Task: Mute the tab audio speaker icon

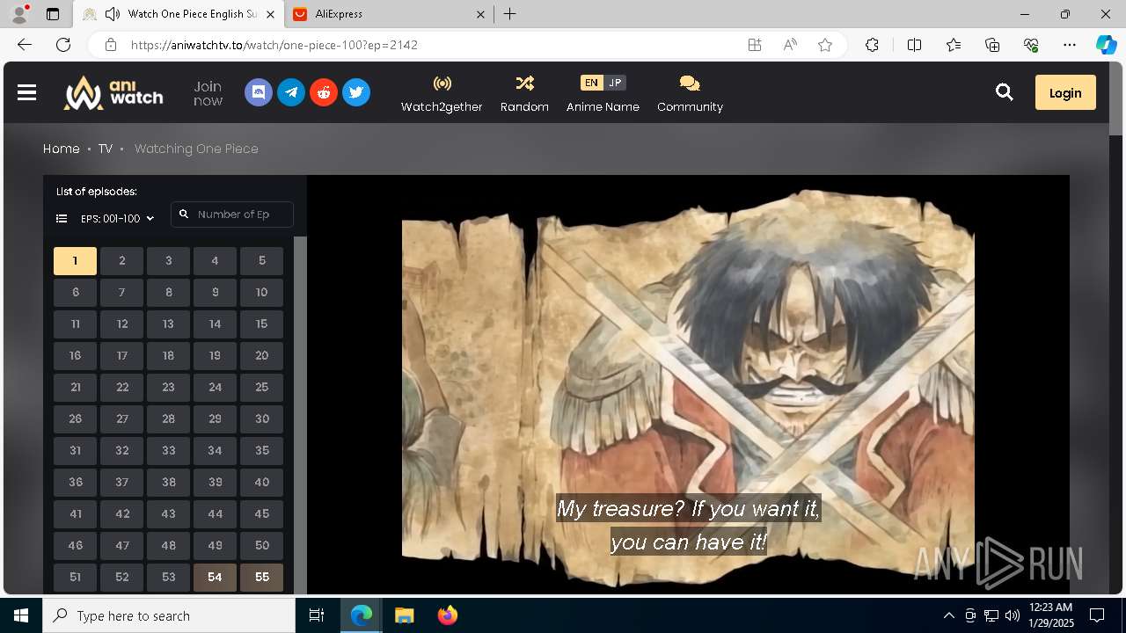Action: pyautogui.click(x=113, y=14)
